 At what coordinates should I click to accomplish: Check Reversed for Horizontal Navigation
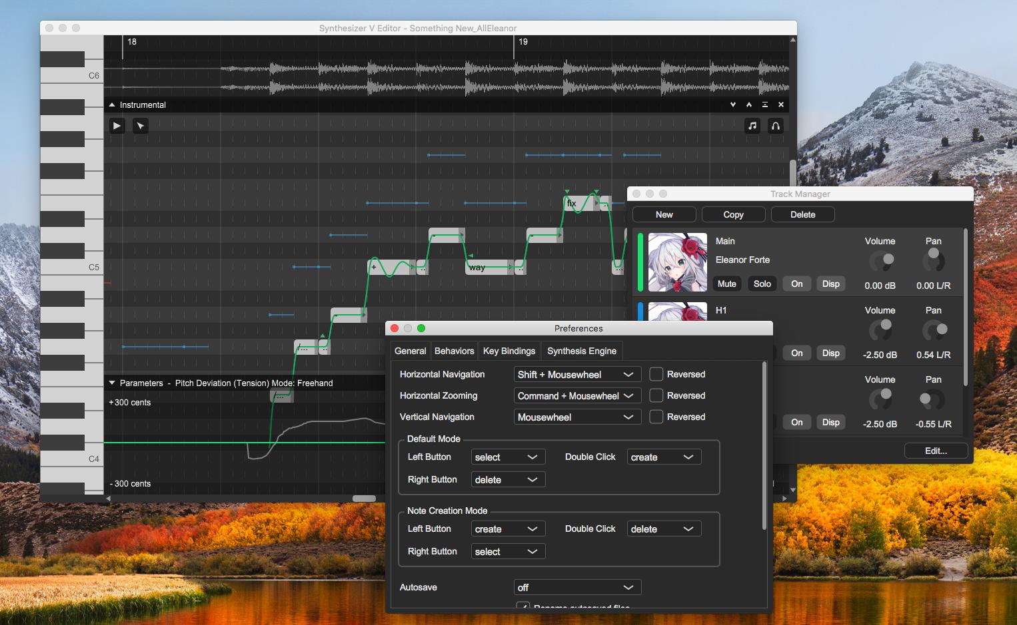pos(656,374)
